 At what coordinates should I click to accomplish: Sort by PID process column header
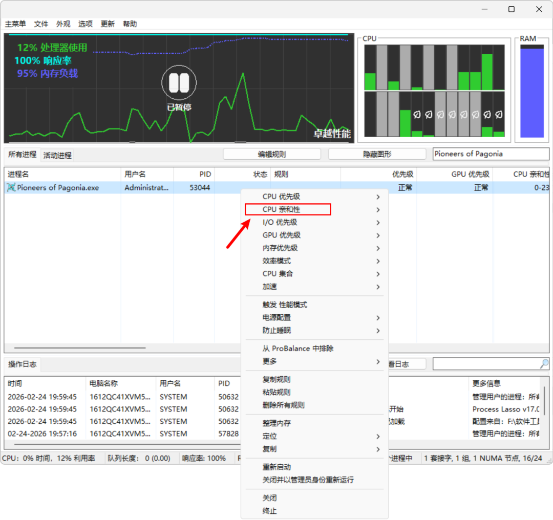(194, 174)
